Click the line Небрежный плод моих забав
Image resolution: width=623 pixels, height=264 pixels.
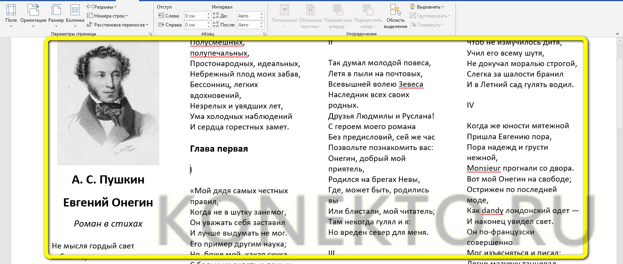(245, 74)
